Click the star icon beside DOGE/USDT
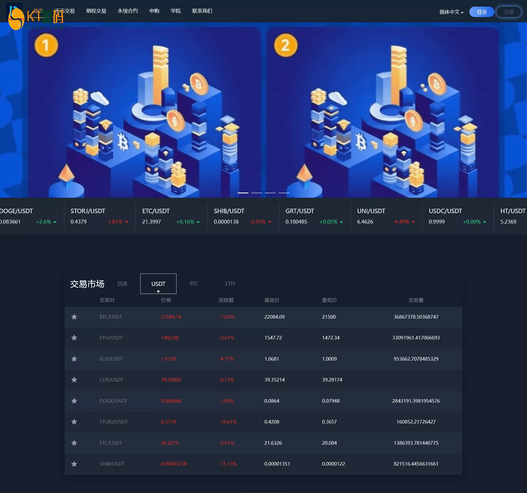 (75, 400)
